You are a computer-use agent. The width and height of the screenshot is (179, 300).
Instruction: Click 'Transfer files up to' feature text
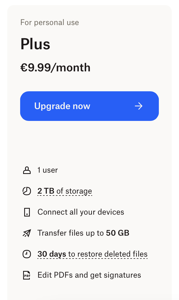tap(70, 233)
